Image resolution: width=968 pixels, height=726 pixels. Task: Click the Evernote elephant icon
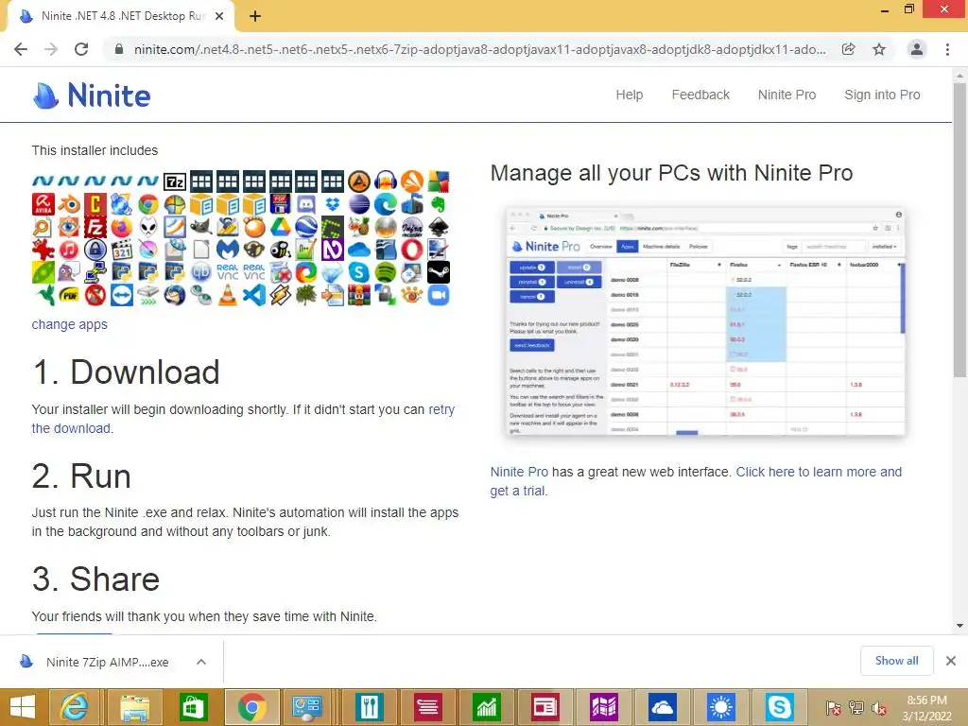pyautogui.click(x=439, y=204)
